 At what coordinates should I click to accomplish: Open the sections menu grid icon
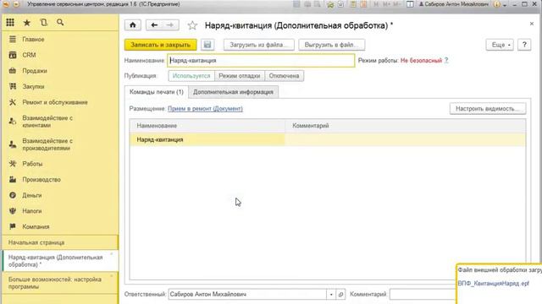[x=10, y=23]
